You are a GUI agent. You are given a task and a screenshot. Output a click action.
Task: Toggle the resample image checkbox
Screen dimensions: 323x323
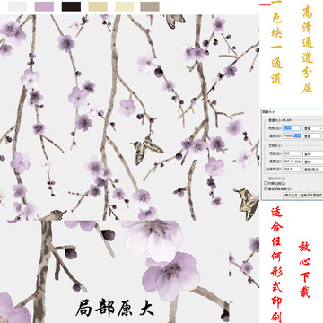point(266,188)
